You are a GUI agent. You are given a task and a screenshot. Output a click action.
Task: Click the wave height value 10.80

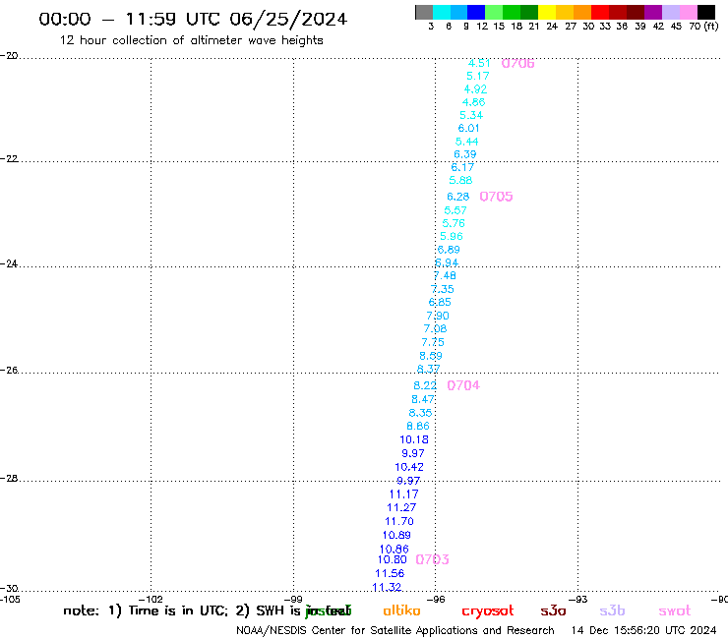(392, 559)
